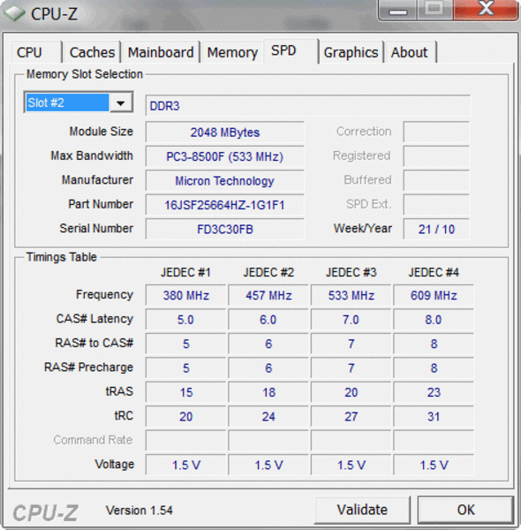Select the SPD tab
This screenshot has width=521, height=530.
click(x=291, y=50)
